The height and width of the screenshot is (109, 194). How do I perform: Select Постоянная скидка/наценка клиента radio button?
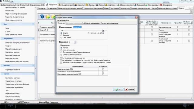coord(61,52)
